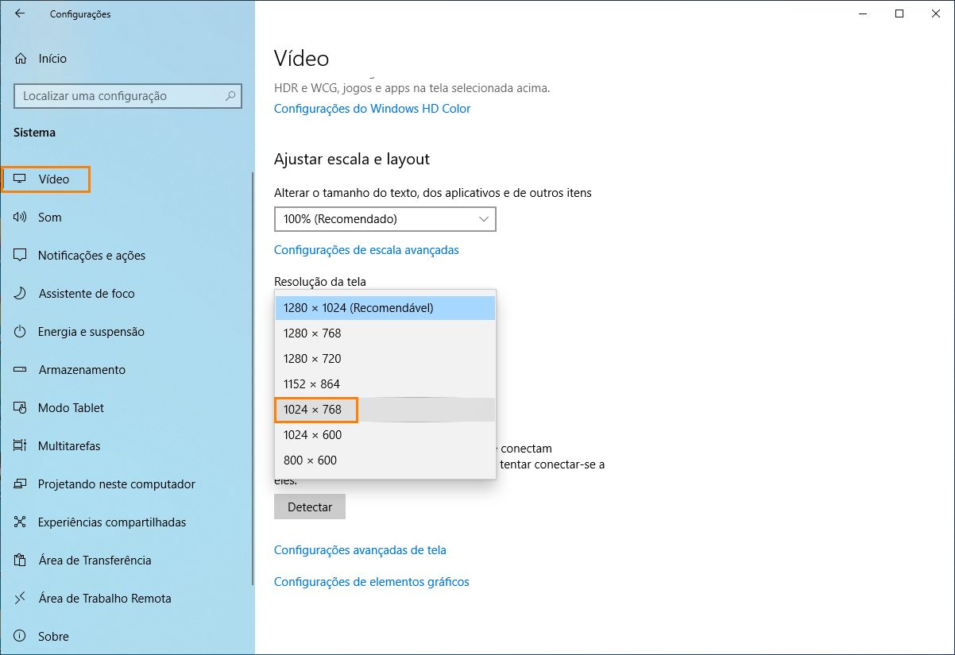Pick the 800 × 600 resolution
Viewport: 955px width, 655px height.
(x=310, y=460)
